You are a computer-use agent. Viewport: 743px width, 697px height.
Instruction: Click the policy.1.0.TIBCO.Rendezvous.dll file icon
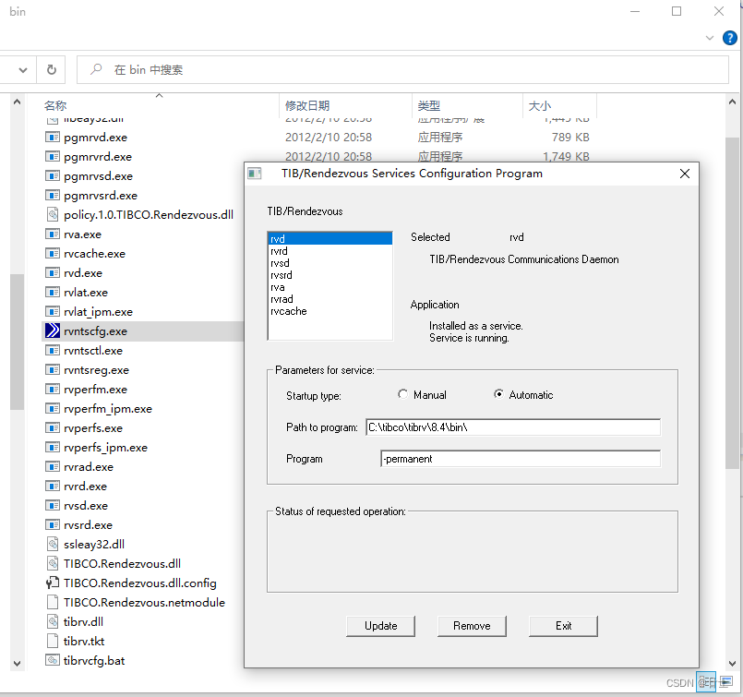pyautogui.click(x=52, y=215)
